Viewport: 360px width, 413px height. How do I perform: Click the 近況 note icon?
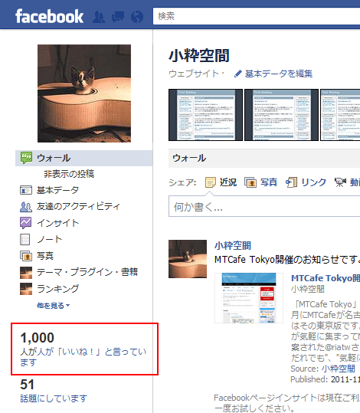210,182
